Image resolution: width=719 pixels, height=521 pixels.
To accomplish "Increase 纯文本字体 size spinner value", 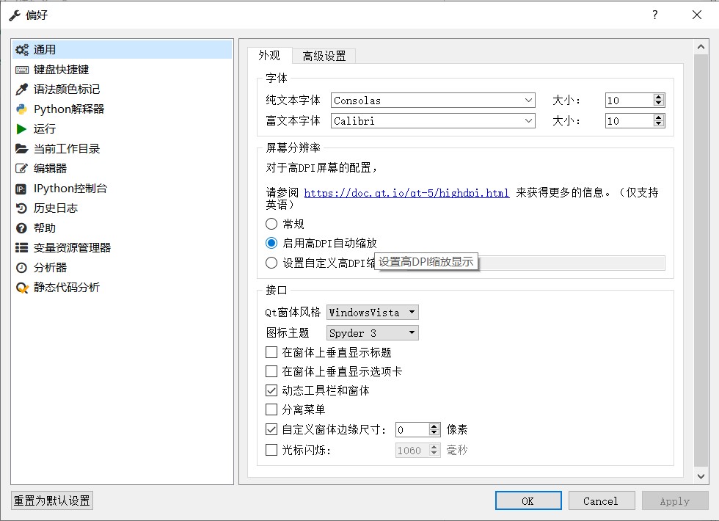I will click(x=659, y=97).
